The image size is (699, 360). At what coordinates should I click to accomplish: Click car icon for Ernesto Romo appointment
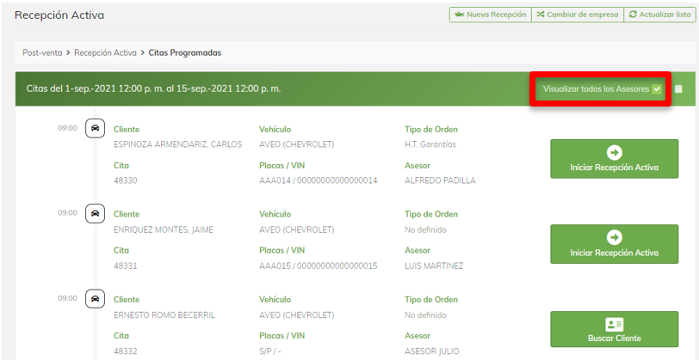[x=96, y=298]
